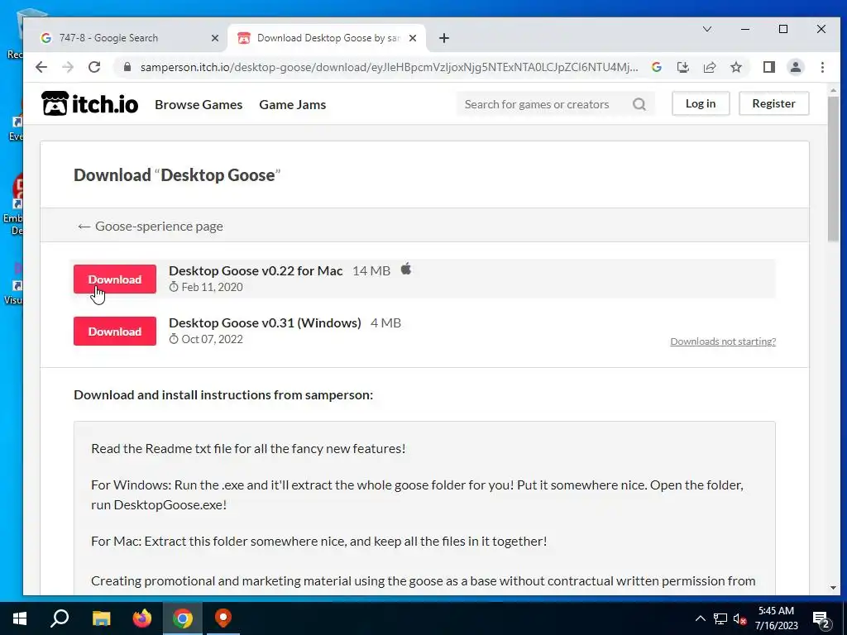The image size is (847, 635).
Task: Open the Windows Start menu
Action: (20, 618)
